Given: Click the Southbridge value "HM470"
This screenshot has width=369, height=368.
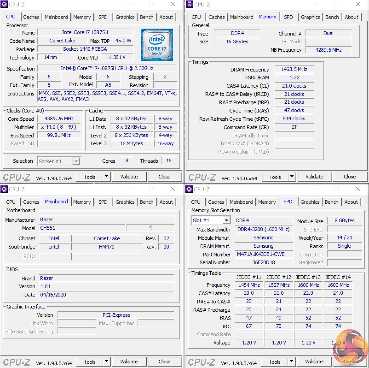Looking at the screenshot, I should tap(107, 247).
